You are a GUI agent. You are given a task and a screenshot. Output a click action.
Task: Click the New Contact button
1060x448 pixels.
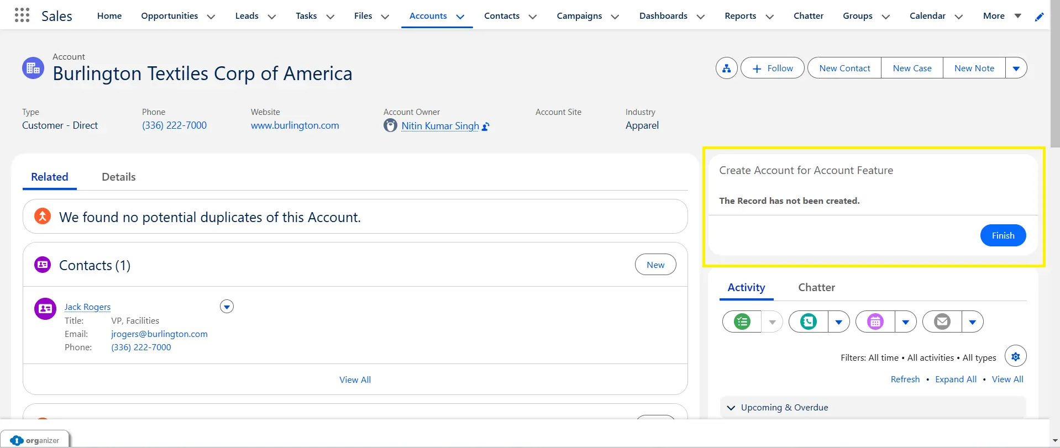pyautogui.click(x=844, y=68)
